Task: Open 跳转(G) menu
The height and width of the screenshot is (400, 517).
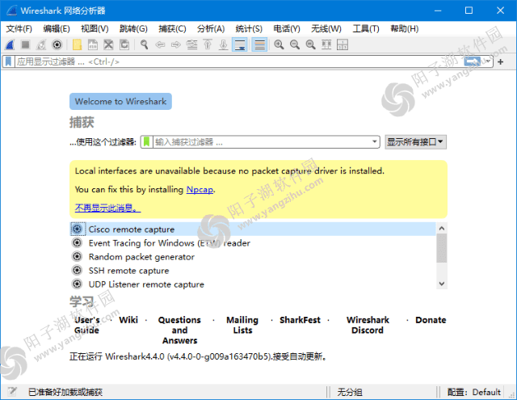Action: (x=133, y=29)
